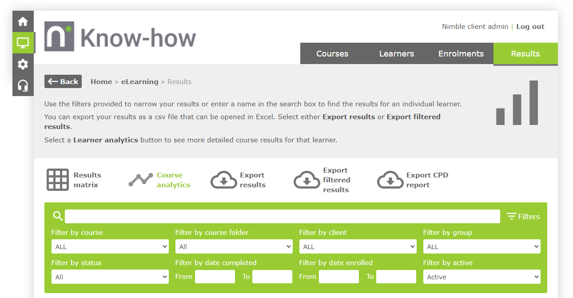The image size is (573, 298).
Task: Click the Export filtered results label
Action: coord(337,180)
